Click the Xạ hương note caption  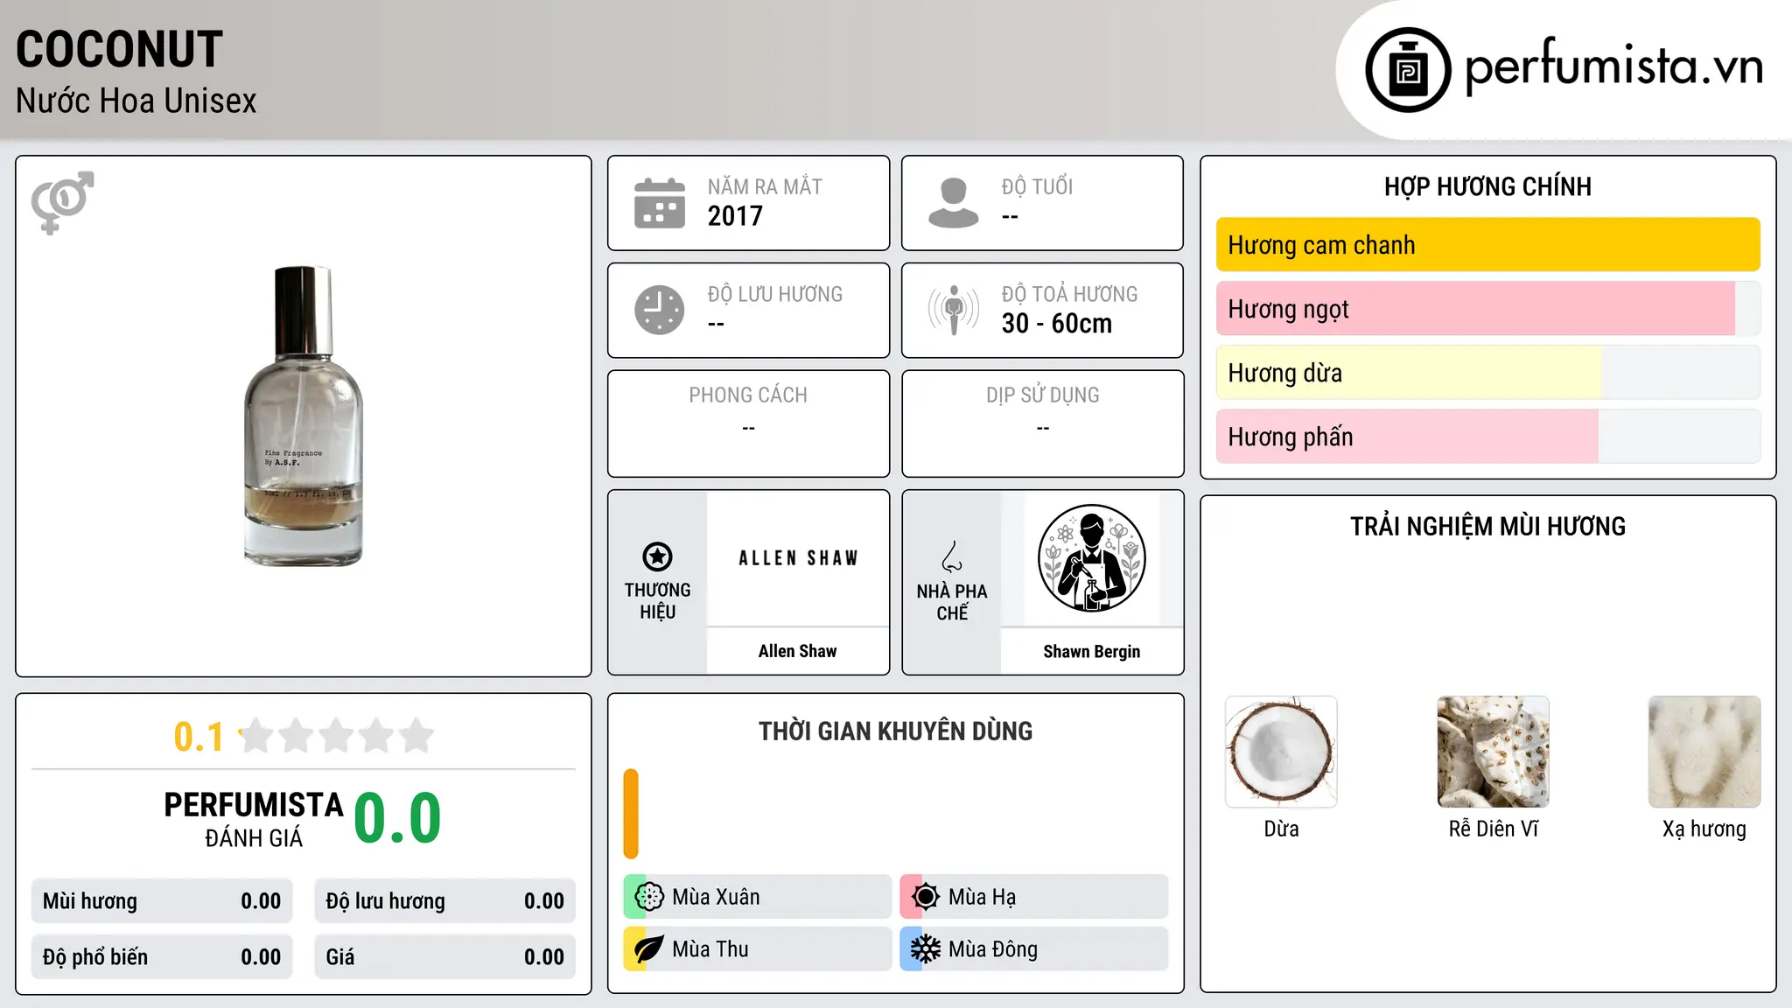(1704, 829)
